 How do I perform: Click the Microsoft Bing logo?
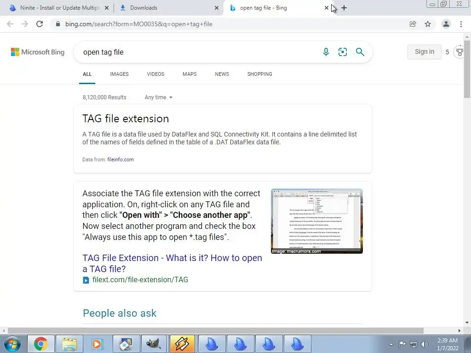(38, 52)
